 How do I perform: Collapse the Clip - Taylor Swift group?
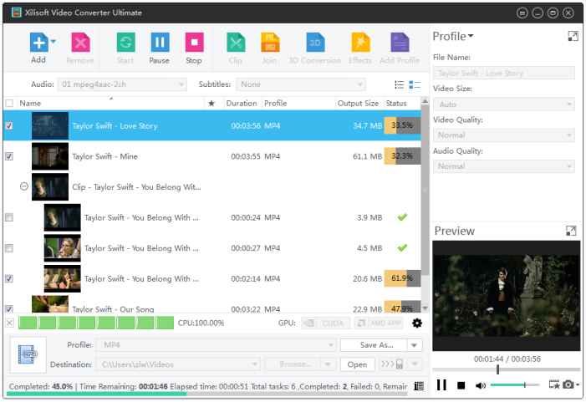click(24, 186)
